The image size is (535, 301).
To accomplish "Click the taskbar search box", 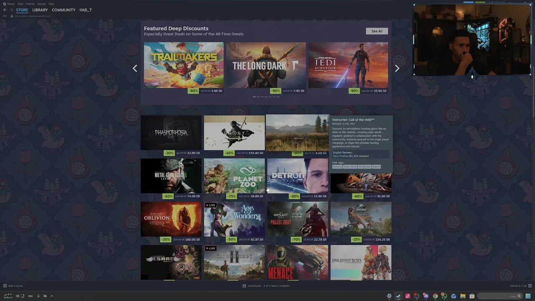I will coord(500,296).
